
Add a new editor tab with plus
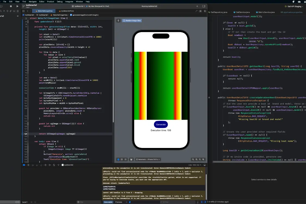tap(197, 6)
